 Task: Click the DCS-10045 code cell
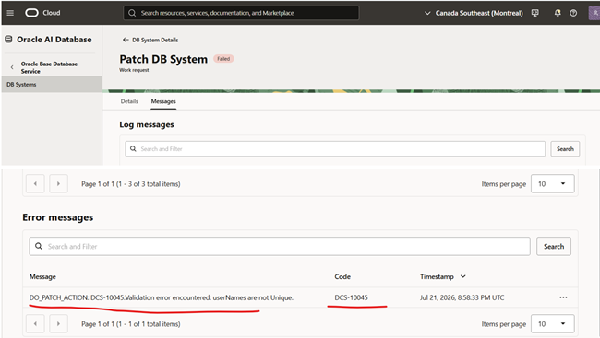click(x=351, y=297)
